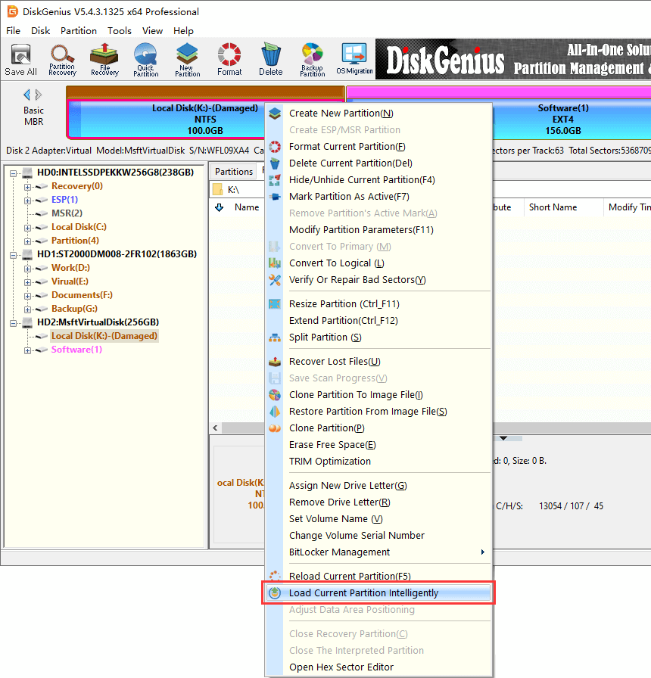This screenshot has height=678, width=651.
Task: Select Work(D:) in the disk tree
Action: click(x=70, y=268)
